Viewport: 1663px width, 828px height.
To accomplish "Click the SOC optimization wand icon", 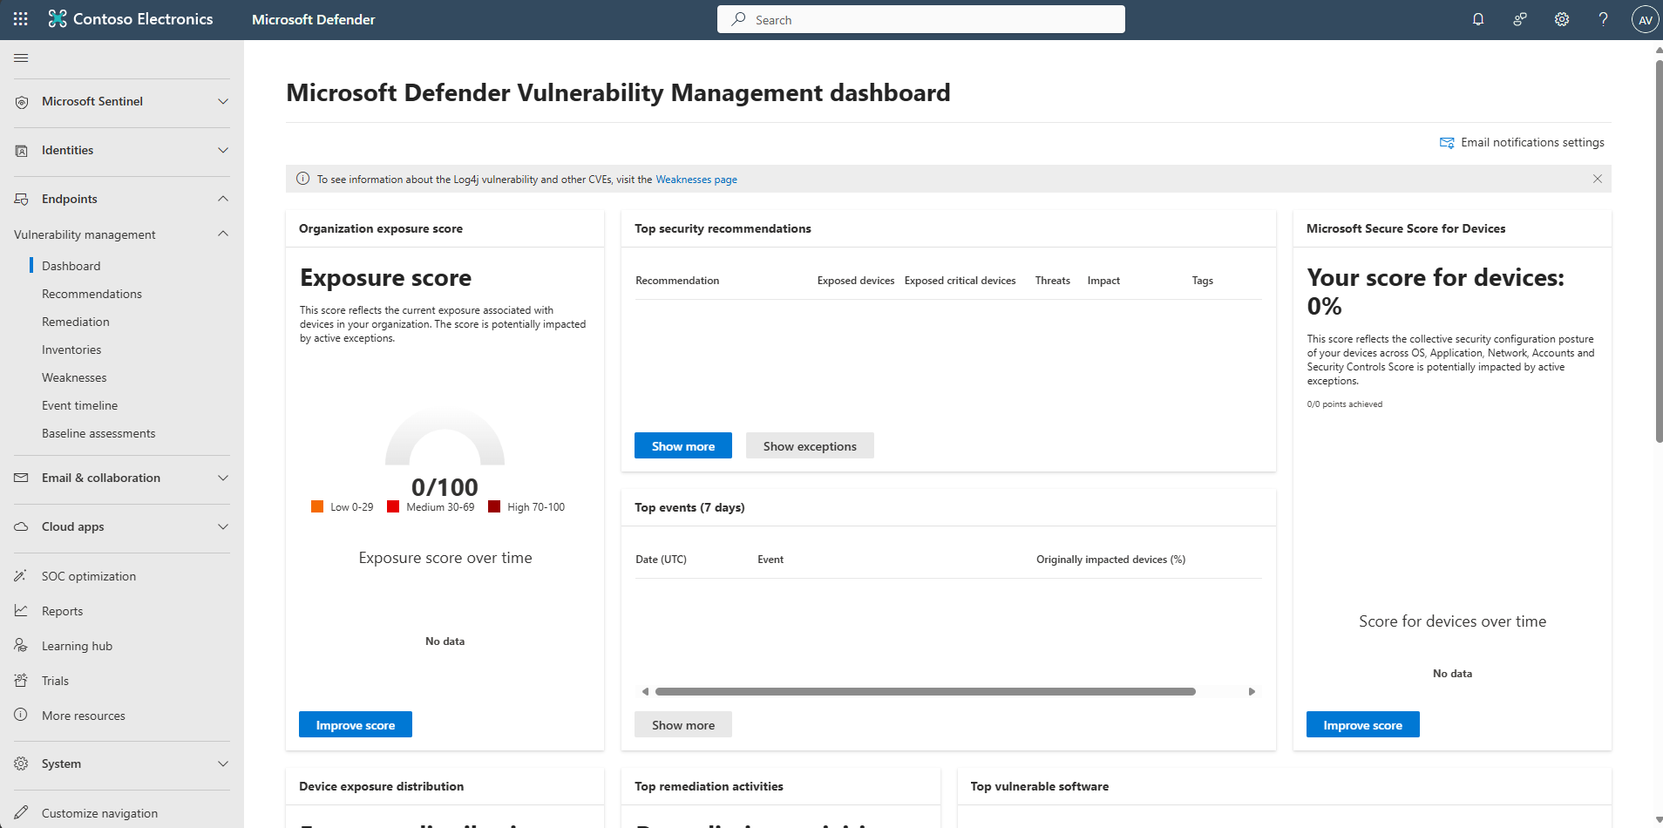I will [21, 575].
